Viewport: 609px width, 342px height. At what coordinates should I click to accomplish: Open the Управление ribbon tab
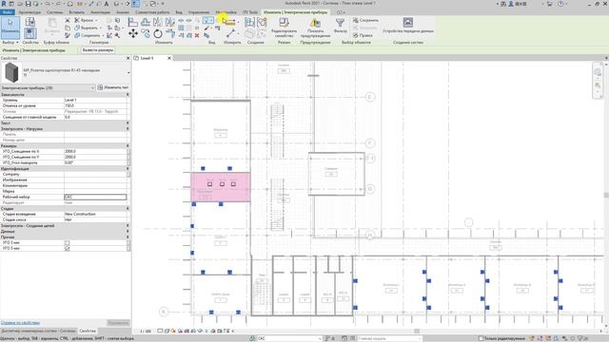click(x=199, y=12)
